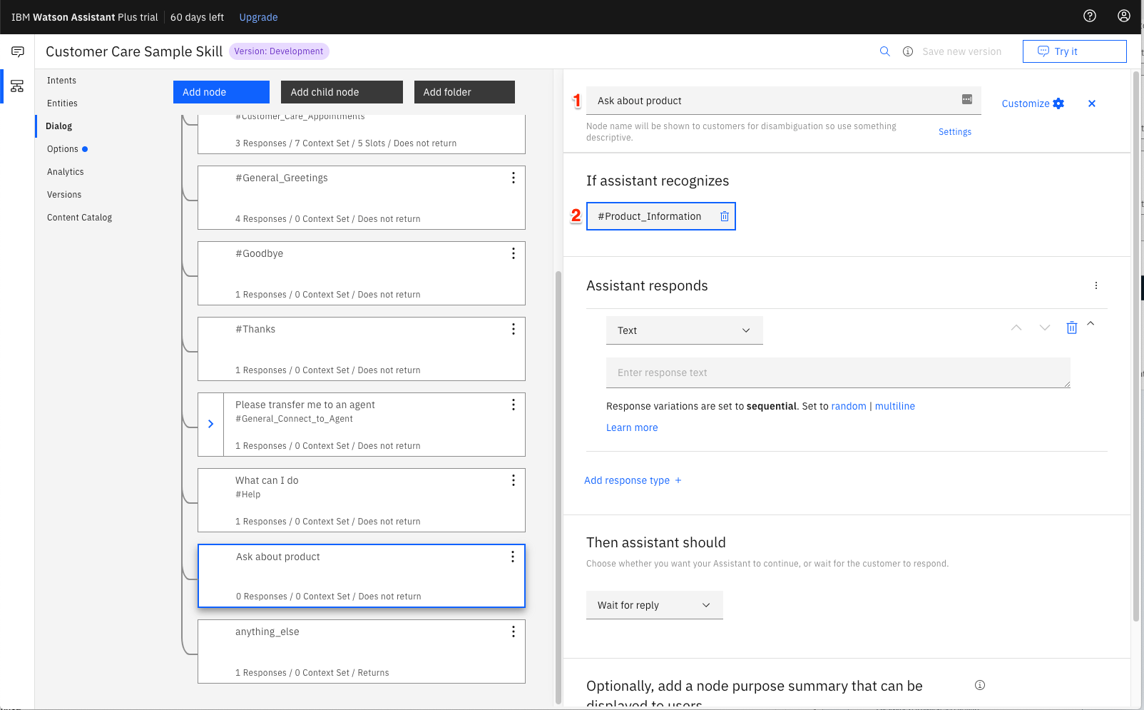This screenshot has height=710, width=1144.
Task: Click the info icon beside Save new version
Action: pyautogui.click(x=908, y=51)
